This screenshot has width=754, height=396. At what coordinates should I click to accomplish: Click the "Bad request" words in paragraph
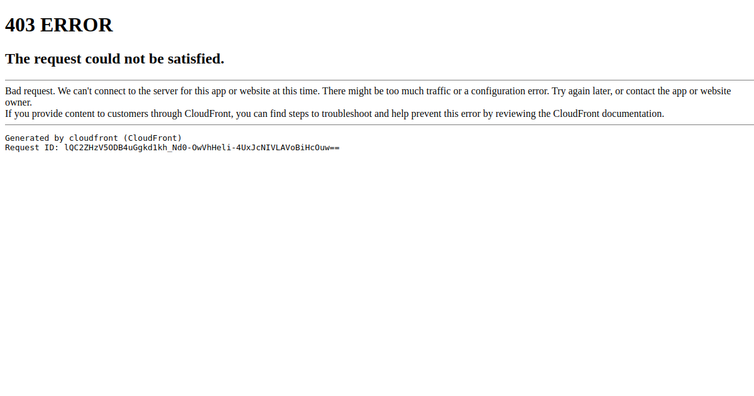(x=30, y=91)
